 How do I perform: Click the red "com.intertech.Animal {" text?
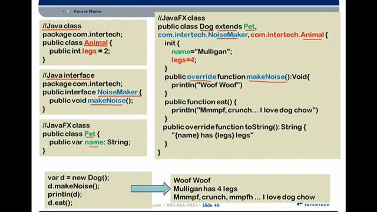(x=289, y=35)
